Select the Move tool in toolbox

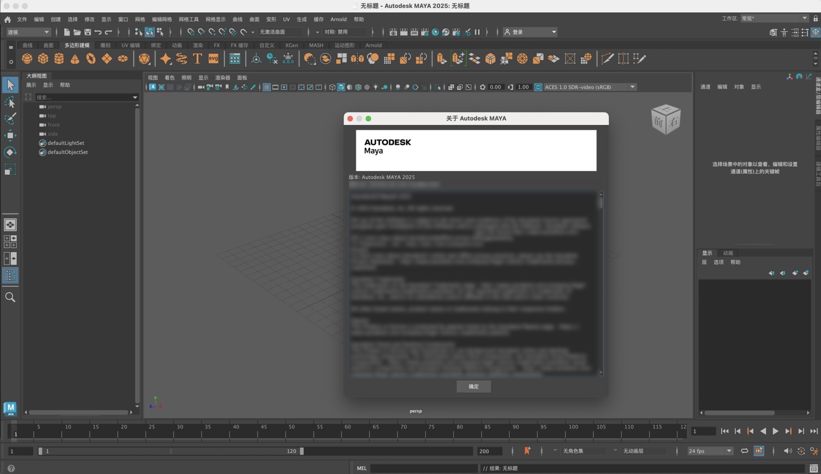pos(10,135)
